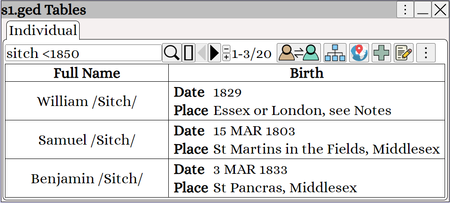
Task: Select the Benjamin /Sitch/ row
Action: pyautogui.click(x=225, y=178)
